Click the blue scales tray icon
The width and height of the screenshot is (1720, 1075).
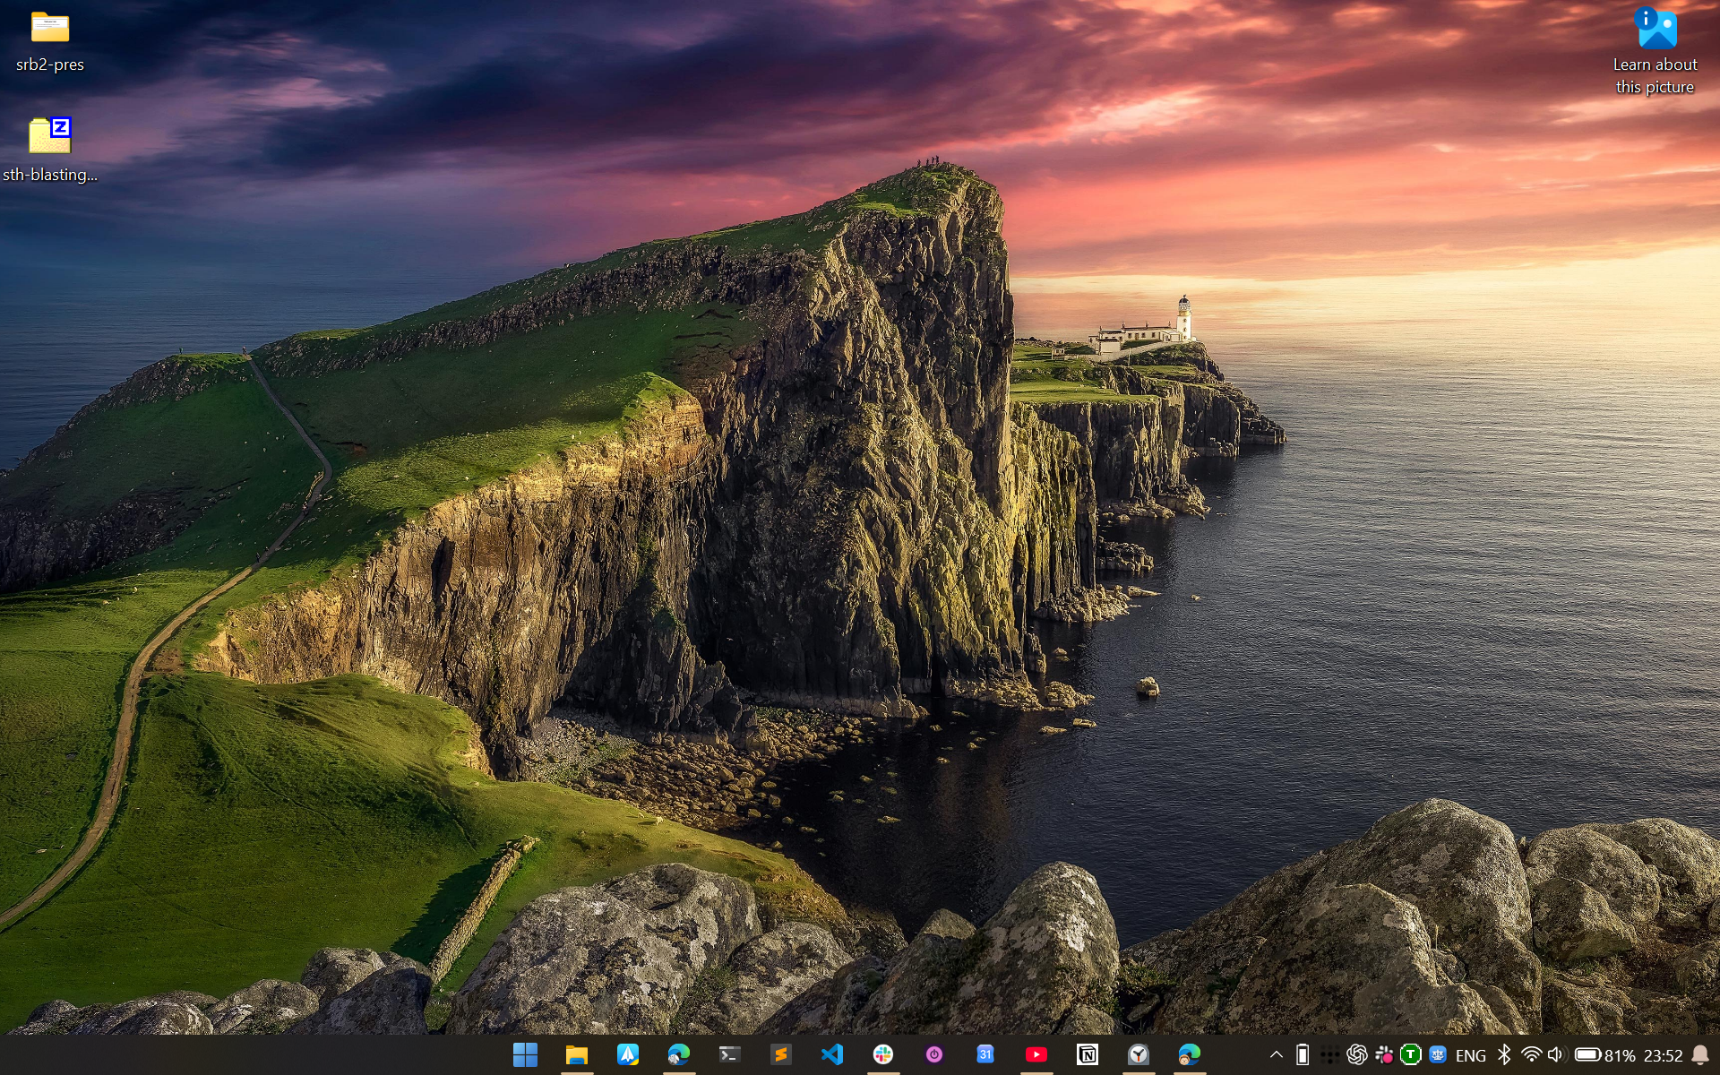tap(1437, 1055)
